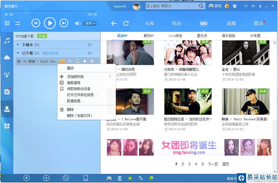Select 传歌到移动设备 menu entry
Image resolution: width=278 pixels, height=183 pixels.
pos(79,89)
